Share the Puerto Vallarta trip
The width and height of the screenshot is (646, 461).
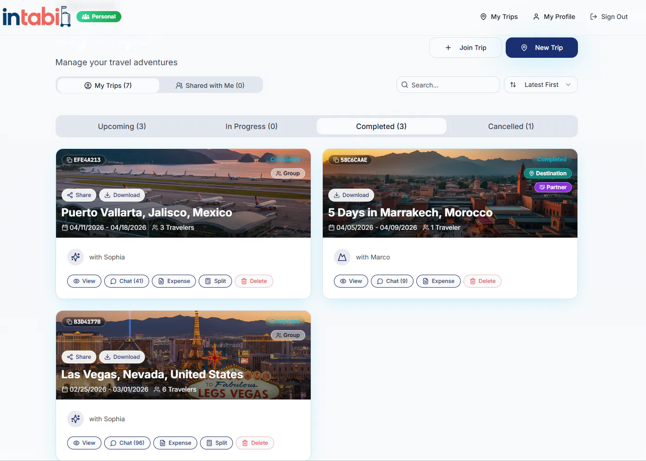pos(79,195)
